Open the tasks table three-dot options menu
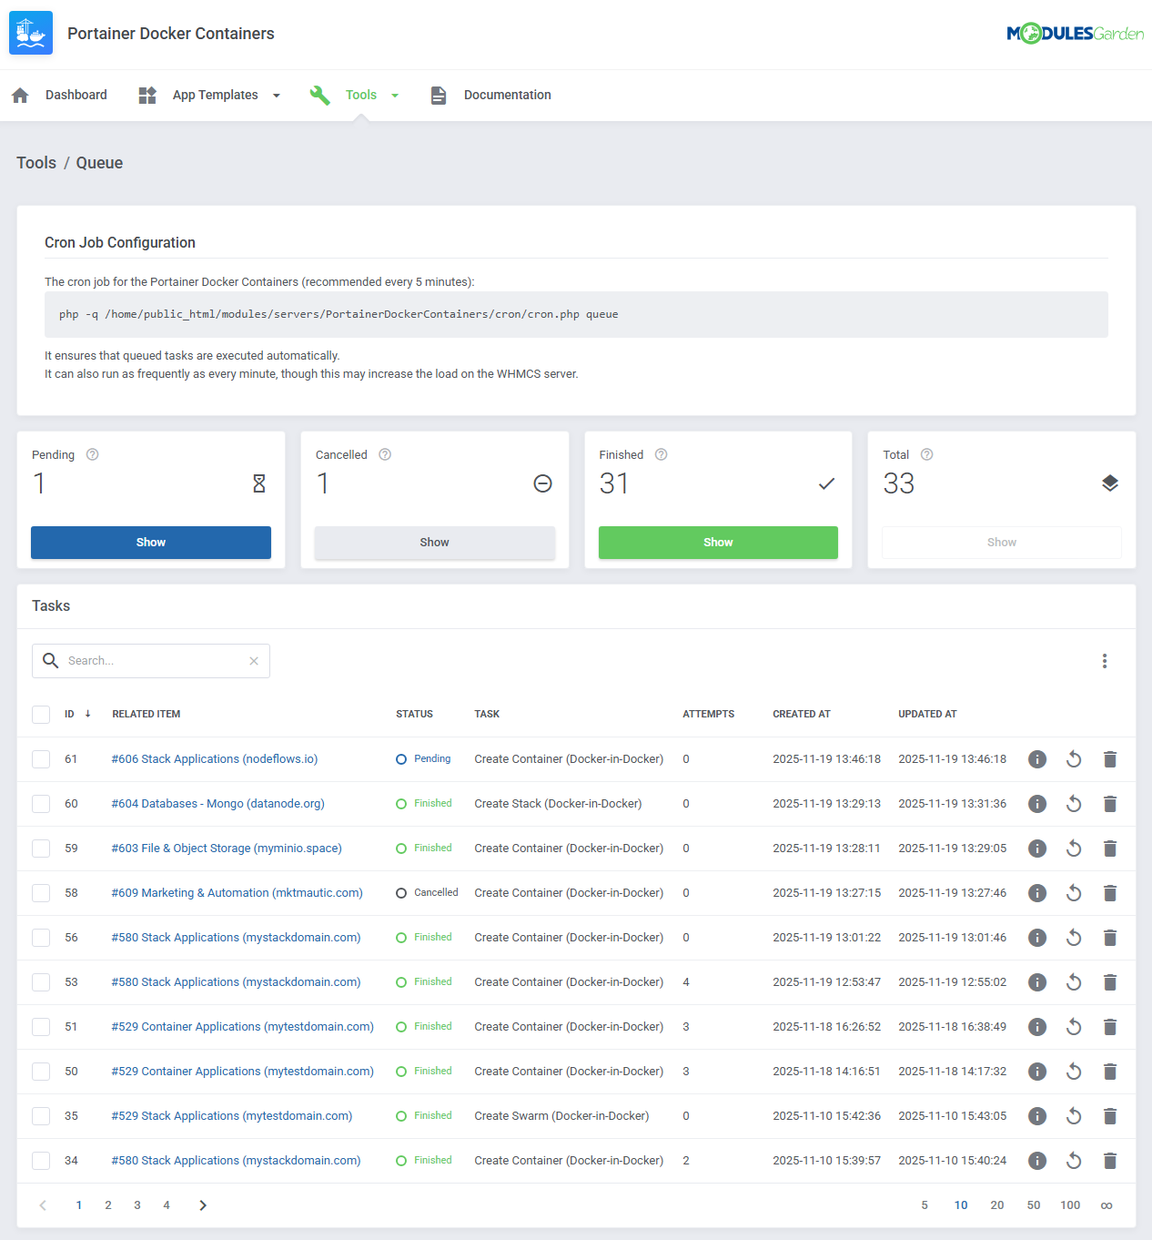 coord(1104,661)
